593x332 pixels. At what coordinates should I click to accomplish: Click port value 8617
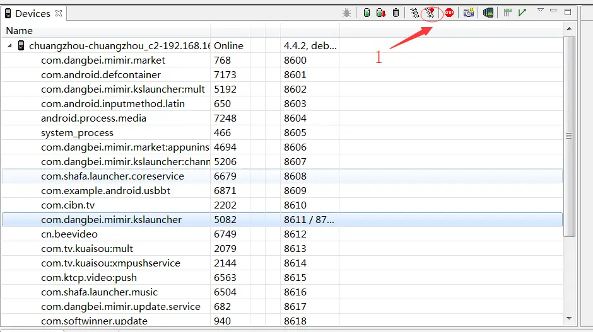point(295,306)
